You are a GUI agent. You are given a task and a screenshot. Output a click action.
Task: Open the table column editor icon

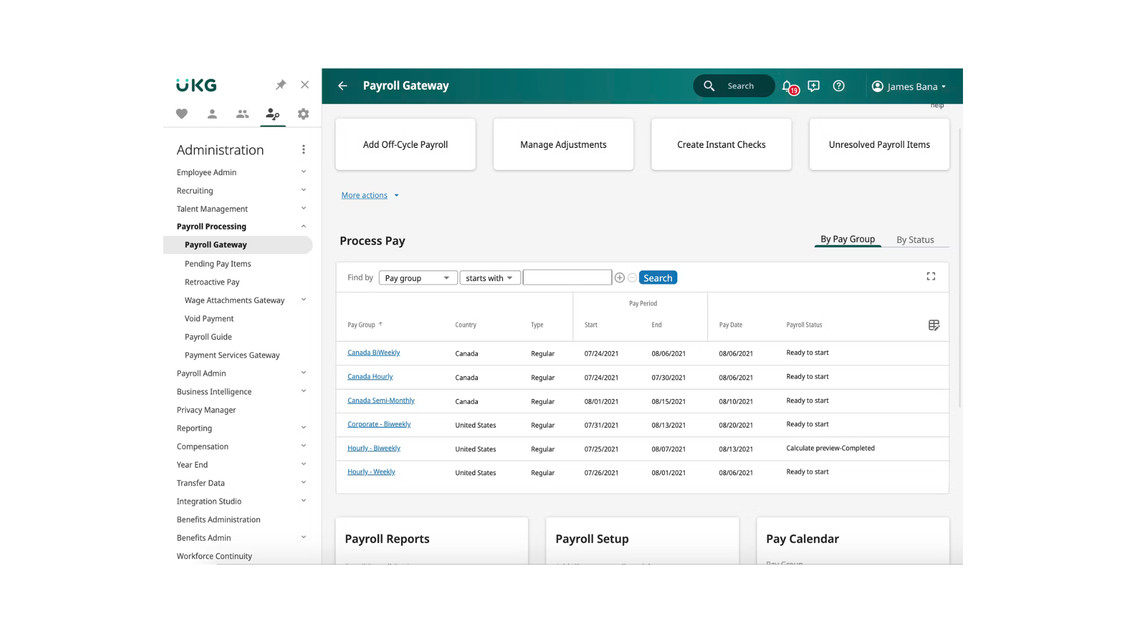pyautogui.click(x=934, y=325)
